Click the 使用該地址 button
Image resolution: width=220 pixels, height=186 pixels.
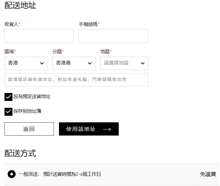coord(89,129)
